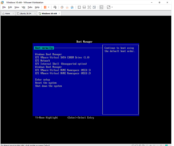Pause the running virtual machine
Viewport: 174px width, 146px height.
[x=45, y=7]
